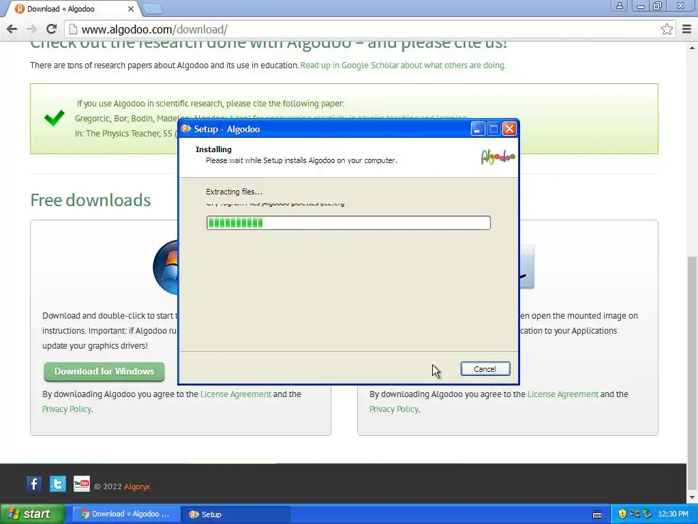Minimize the Setup - Algodoo dialog
The width and height of the screenshot is (698, 524).
pyautogui.click(x=478, y=129)
